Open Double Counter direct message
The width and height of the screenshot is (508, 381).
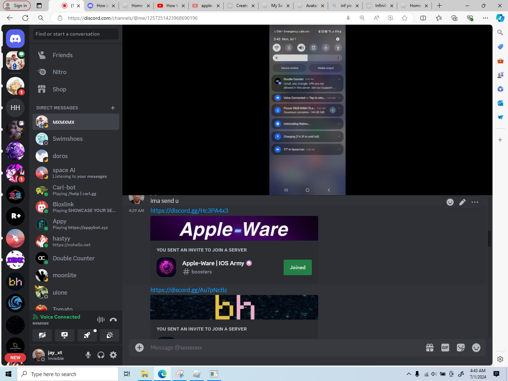coord(76,258)
